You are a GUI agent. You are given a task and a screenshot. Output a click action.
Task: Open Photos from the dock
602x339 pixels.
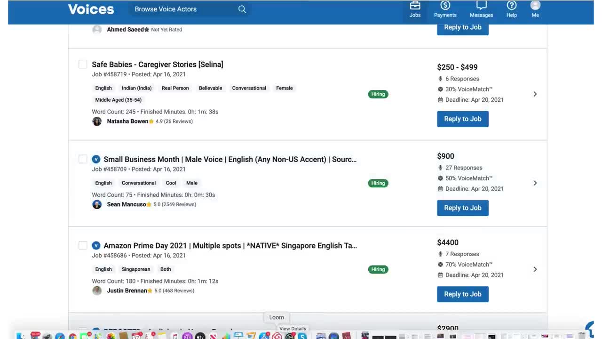click(x=111, y=336)
